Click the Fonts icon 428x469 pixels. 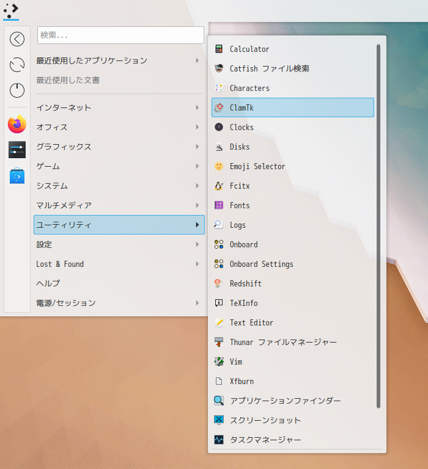(x=219, y=205)
